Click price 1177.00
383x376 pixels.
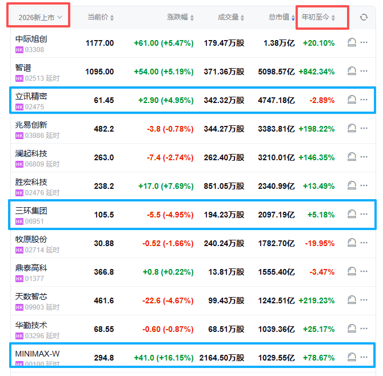[x=99, y=43]
